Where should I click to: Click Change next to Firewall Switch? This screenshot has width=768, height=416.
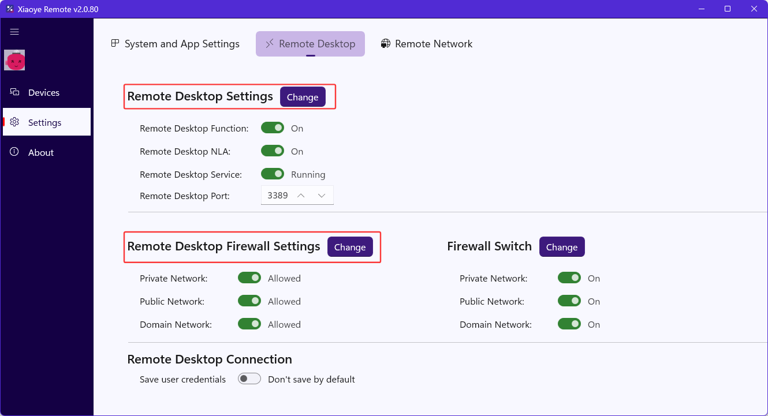(x=562, y=247)
